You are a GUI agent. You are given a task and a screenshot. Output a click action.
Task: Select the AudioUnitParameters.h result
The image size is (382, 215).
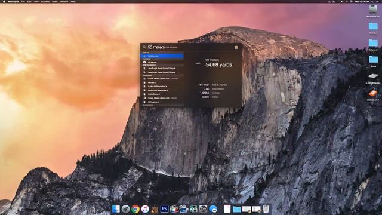(162, 90)
